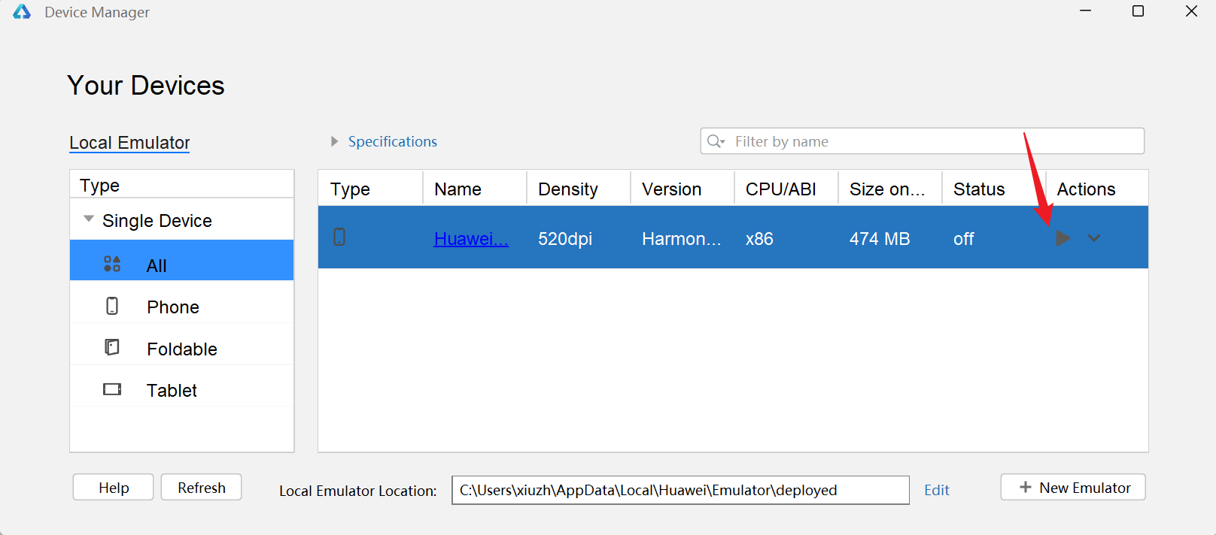Click the Refresh button
Screen dimensions: 1216x535
pos(202,488)
